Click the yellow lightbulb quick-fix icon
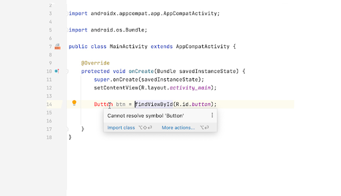Viewport: 341px width, 196px height. click(74, 103)
